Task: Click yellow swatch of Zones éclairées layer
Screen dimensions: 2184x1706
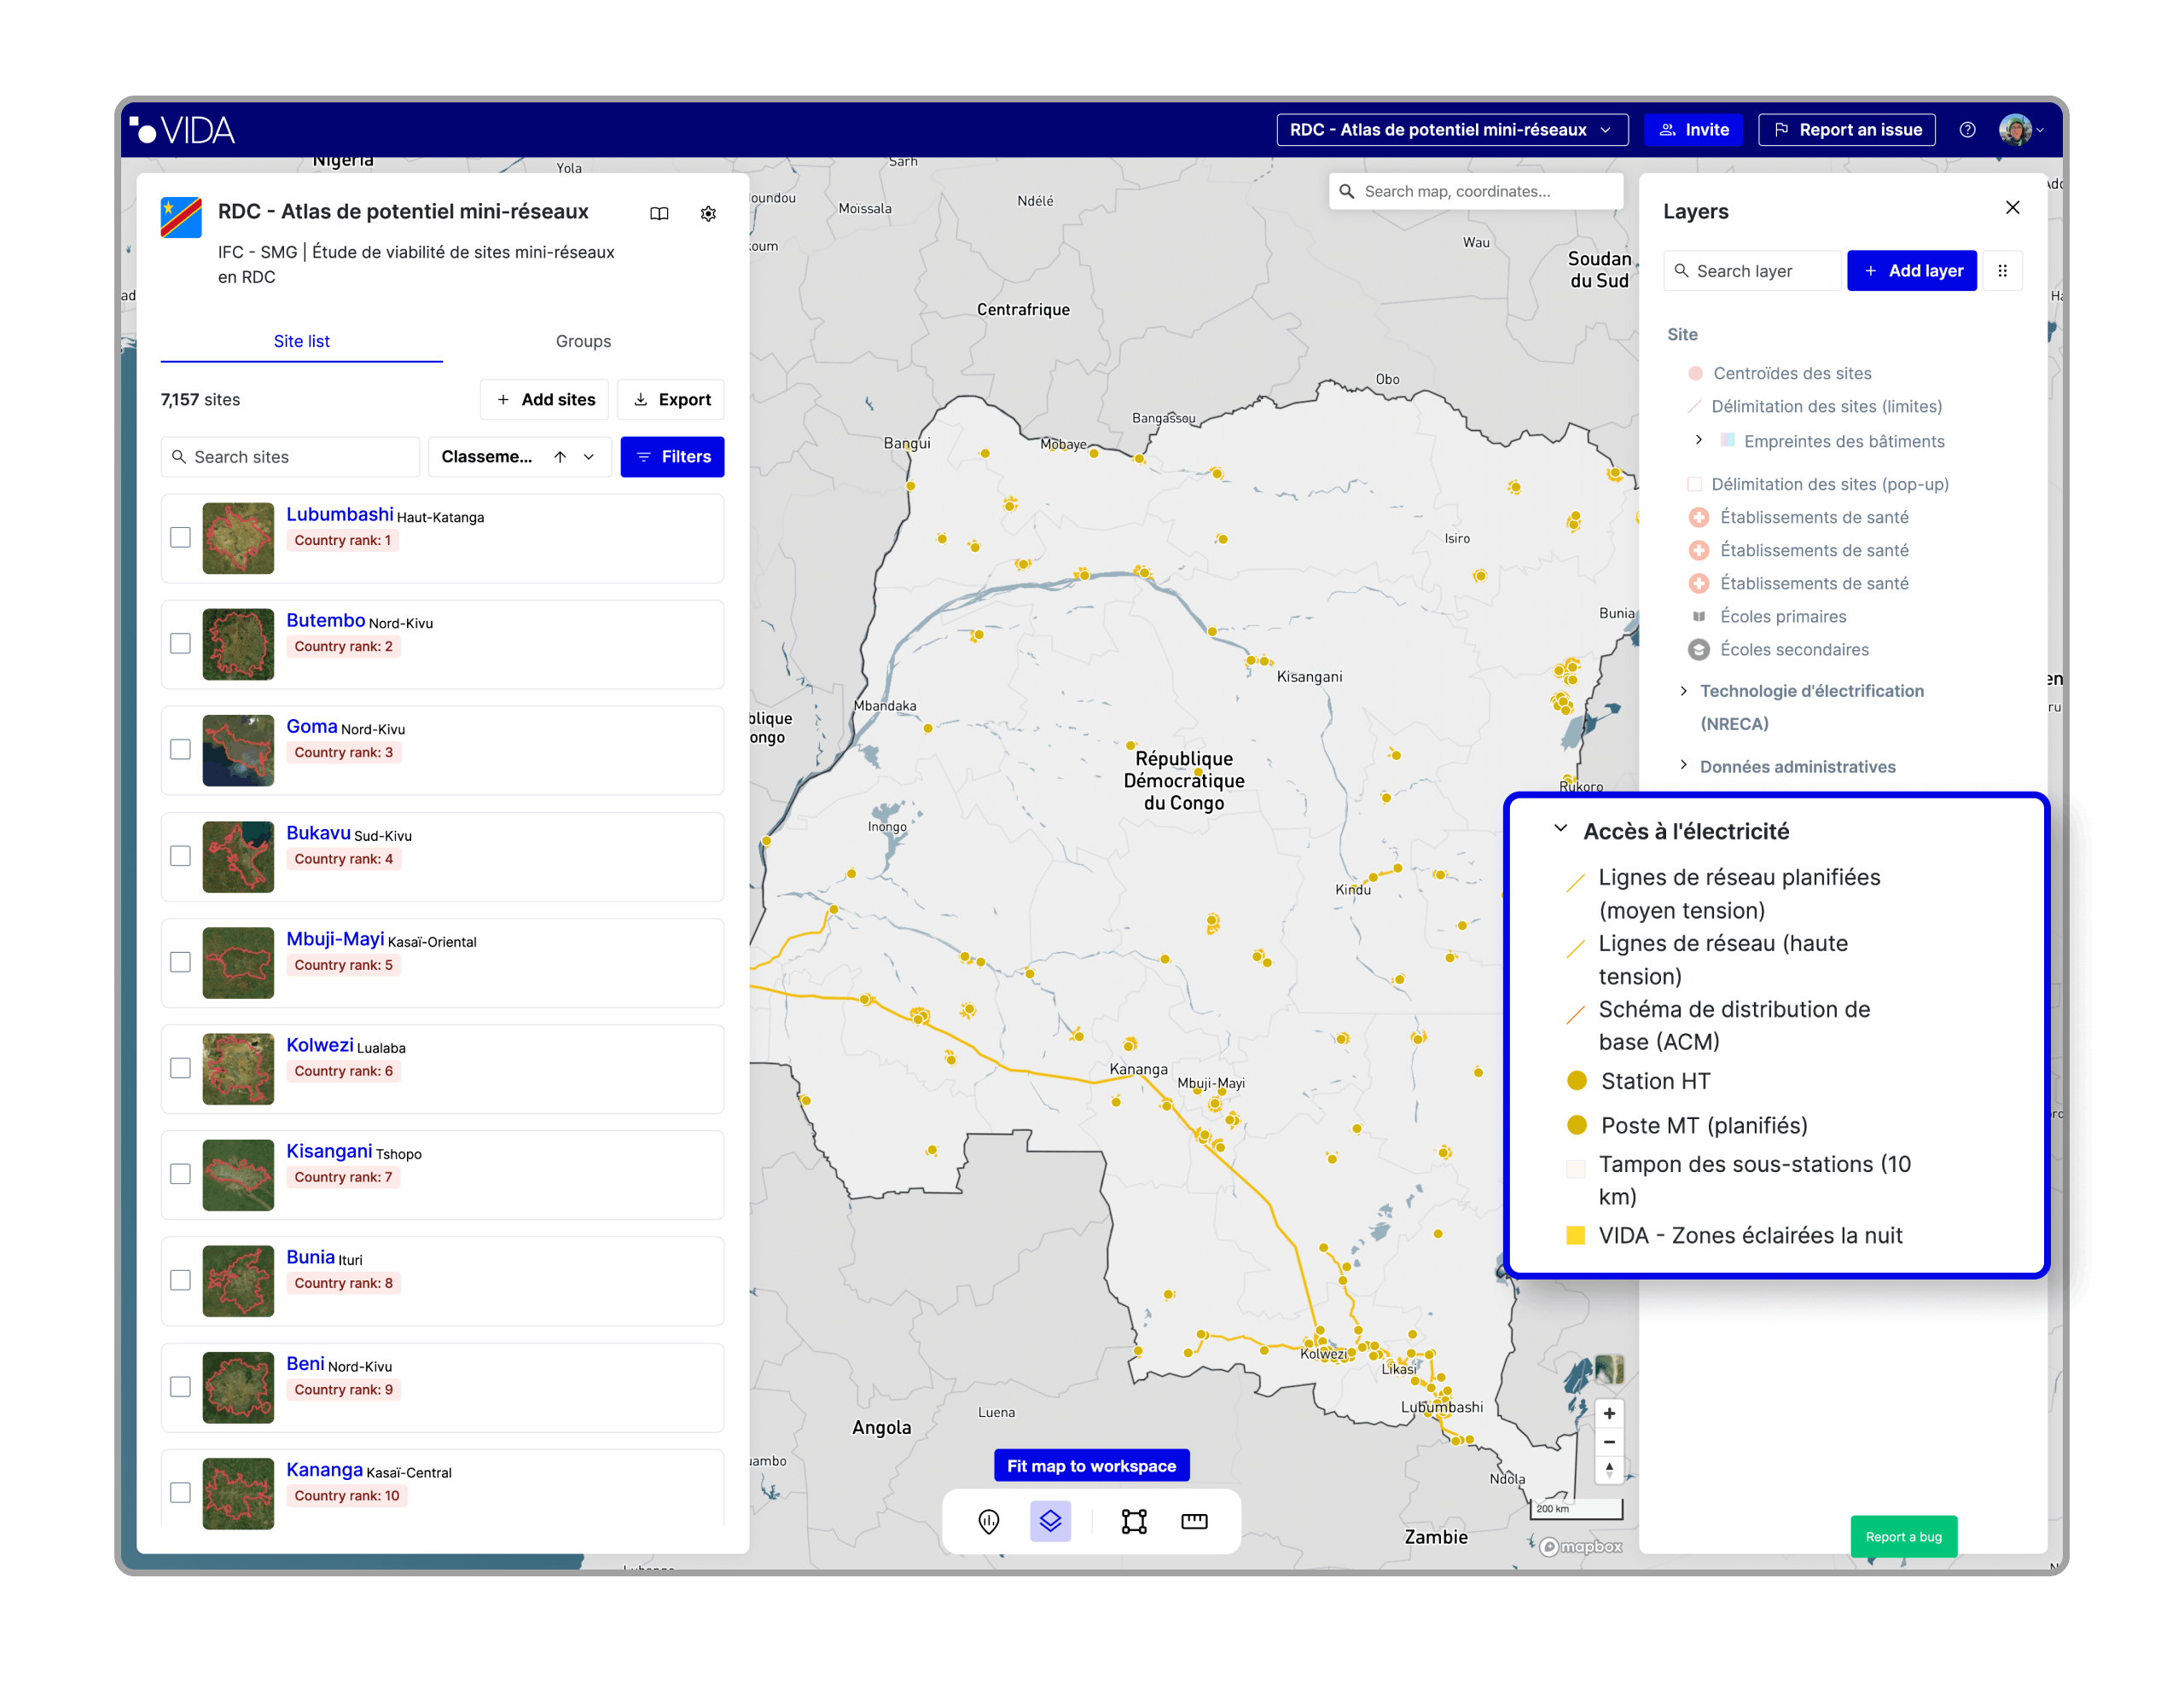Action: [x=1575, y=1235]
